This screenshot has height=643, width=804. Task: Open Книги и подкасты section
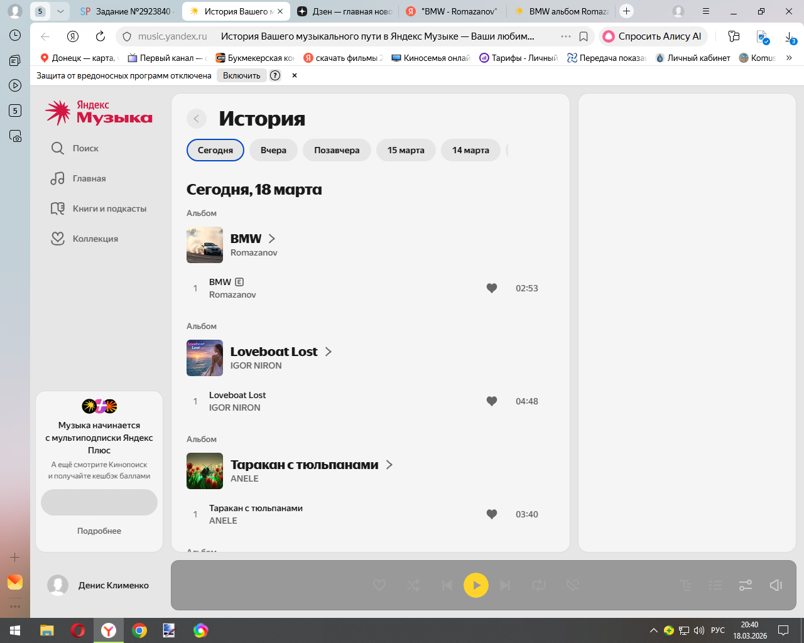[x=99, y=208]
